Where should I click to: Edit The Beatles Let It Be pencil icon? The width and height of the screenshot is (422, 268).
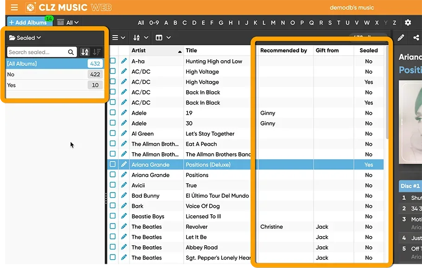pyautogui.click(x=124, y=237)
